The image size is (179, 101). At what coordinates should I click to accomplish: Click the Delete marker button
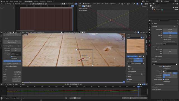pos(17,41)
